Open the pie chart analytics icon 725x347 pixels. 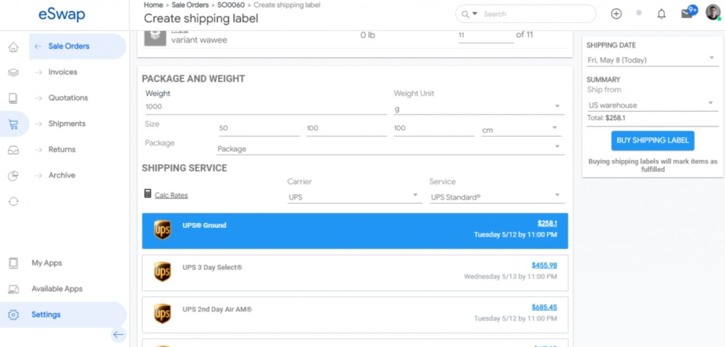(x=13, y=176)
